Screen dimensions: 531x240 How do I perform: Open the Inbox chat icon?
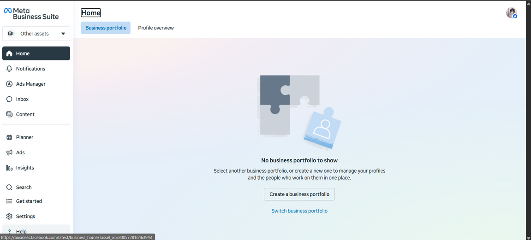(x=9, y=99)
